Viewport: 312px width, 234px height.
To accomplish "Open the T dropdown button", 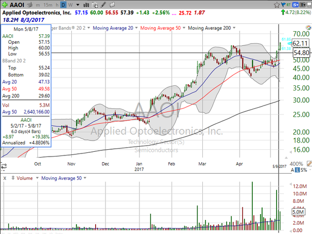I will pos(303,5).
